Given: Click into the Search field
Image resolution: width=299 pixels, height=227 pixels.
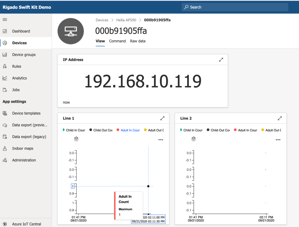Looking at the screenshot, I should (x=235, y=7).
